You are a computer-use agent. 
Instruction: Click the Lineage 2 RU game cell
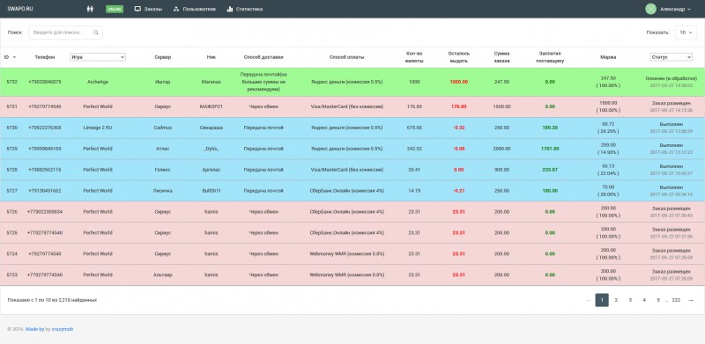tap(98, 128)
